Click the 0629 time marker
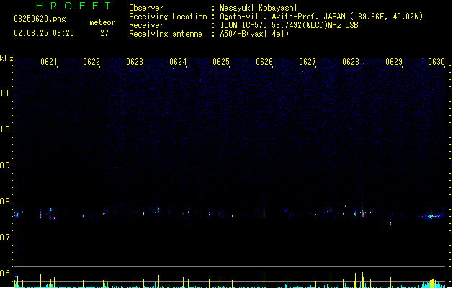Viewport: 453px width, 288px height. tap(394, 62)
